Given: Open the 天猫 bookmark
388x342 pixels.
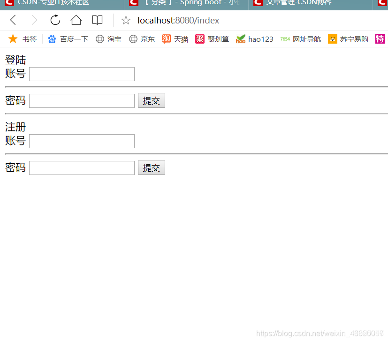Looking at the screenshot, I should coord(175,39).
